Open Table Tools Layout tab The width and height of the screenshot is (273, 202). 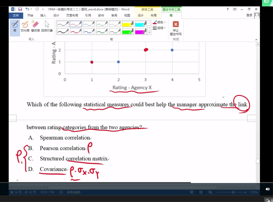(154, 15)
